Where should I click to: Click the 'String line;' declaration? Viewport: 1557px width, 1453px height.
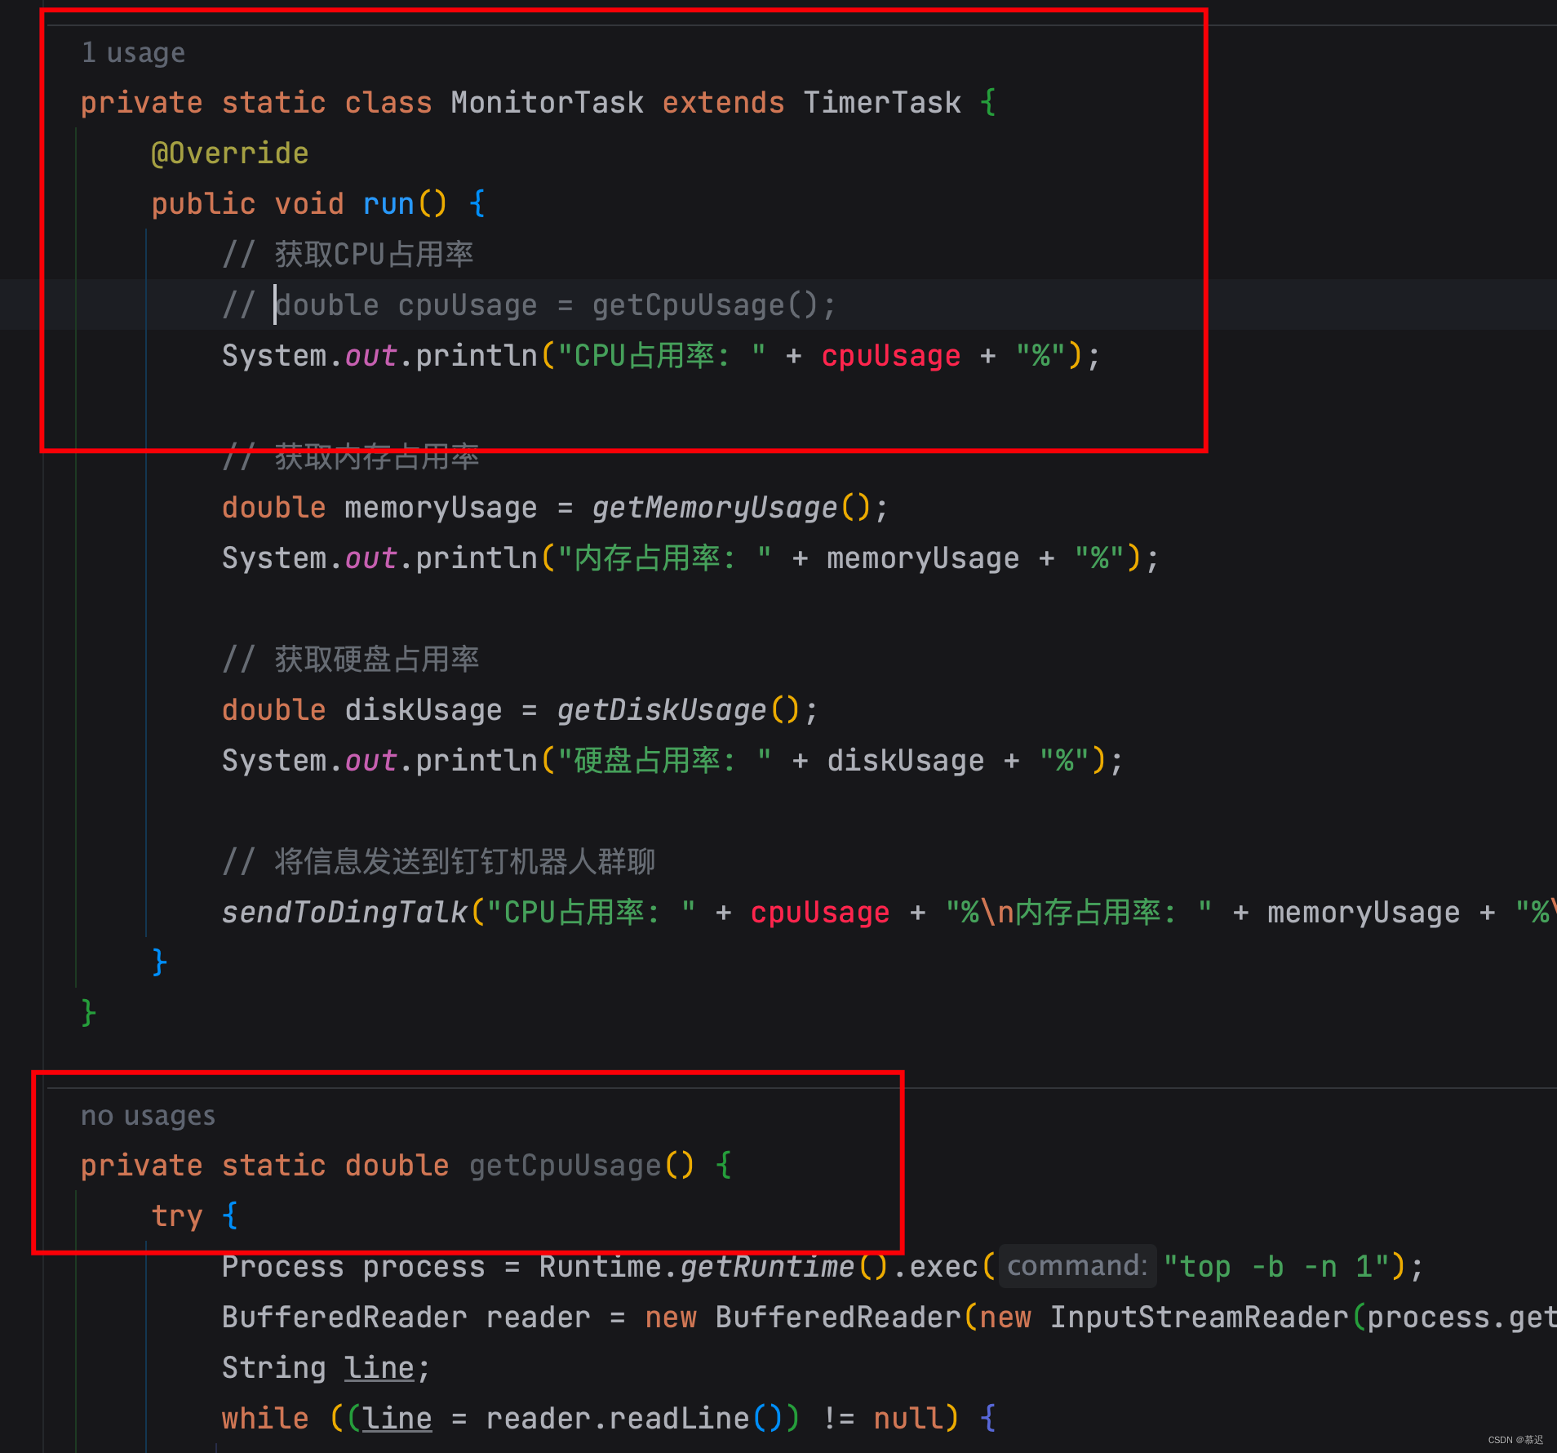tap(326, 1368)
